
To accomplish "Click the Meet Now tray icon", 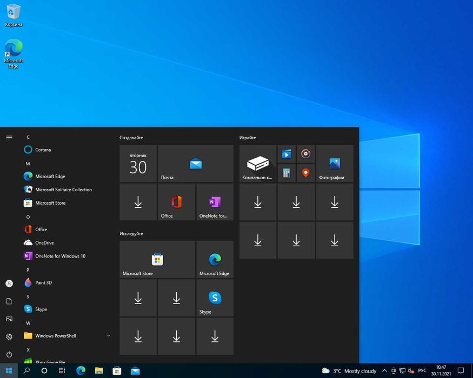I will point(394,371).
